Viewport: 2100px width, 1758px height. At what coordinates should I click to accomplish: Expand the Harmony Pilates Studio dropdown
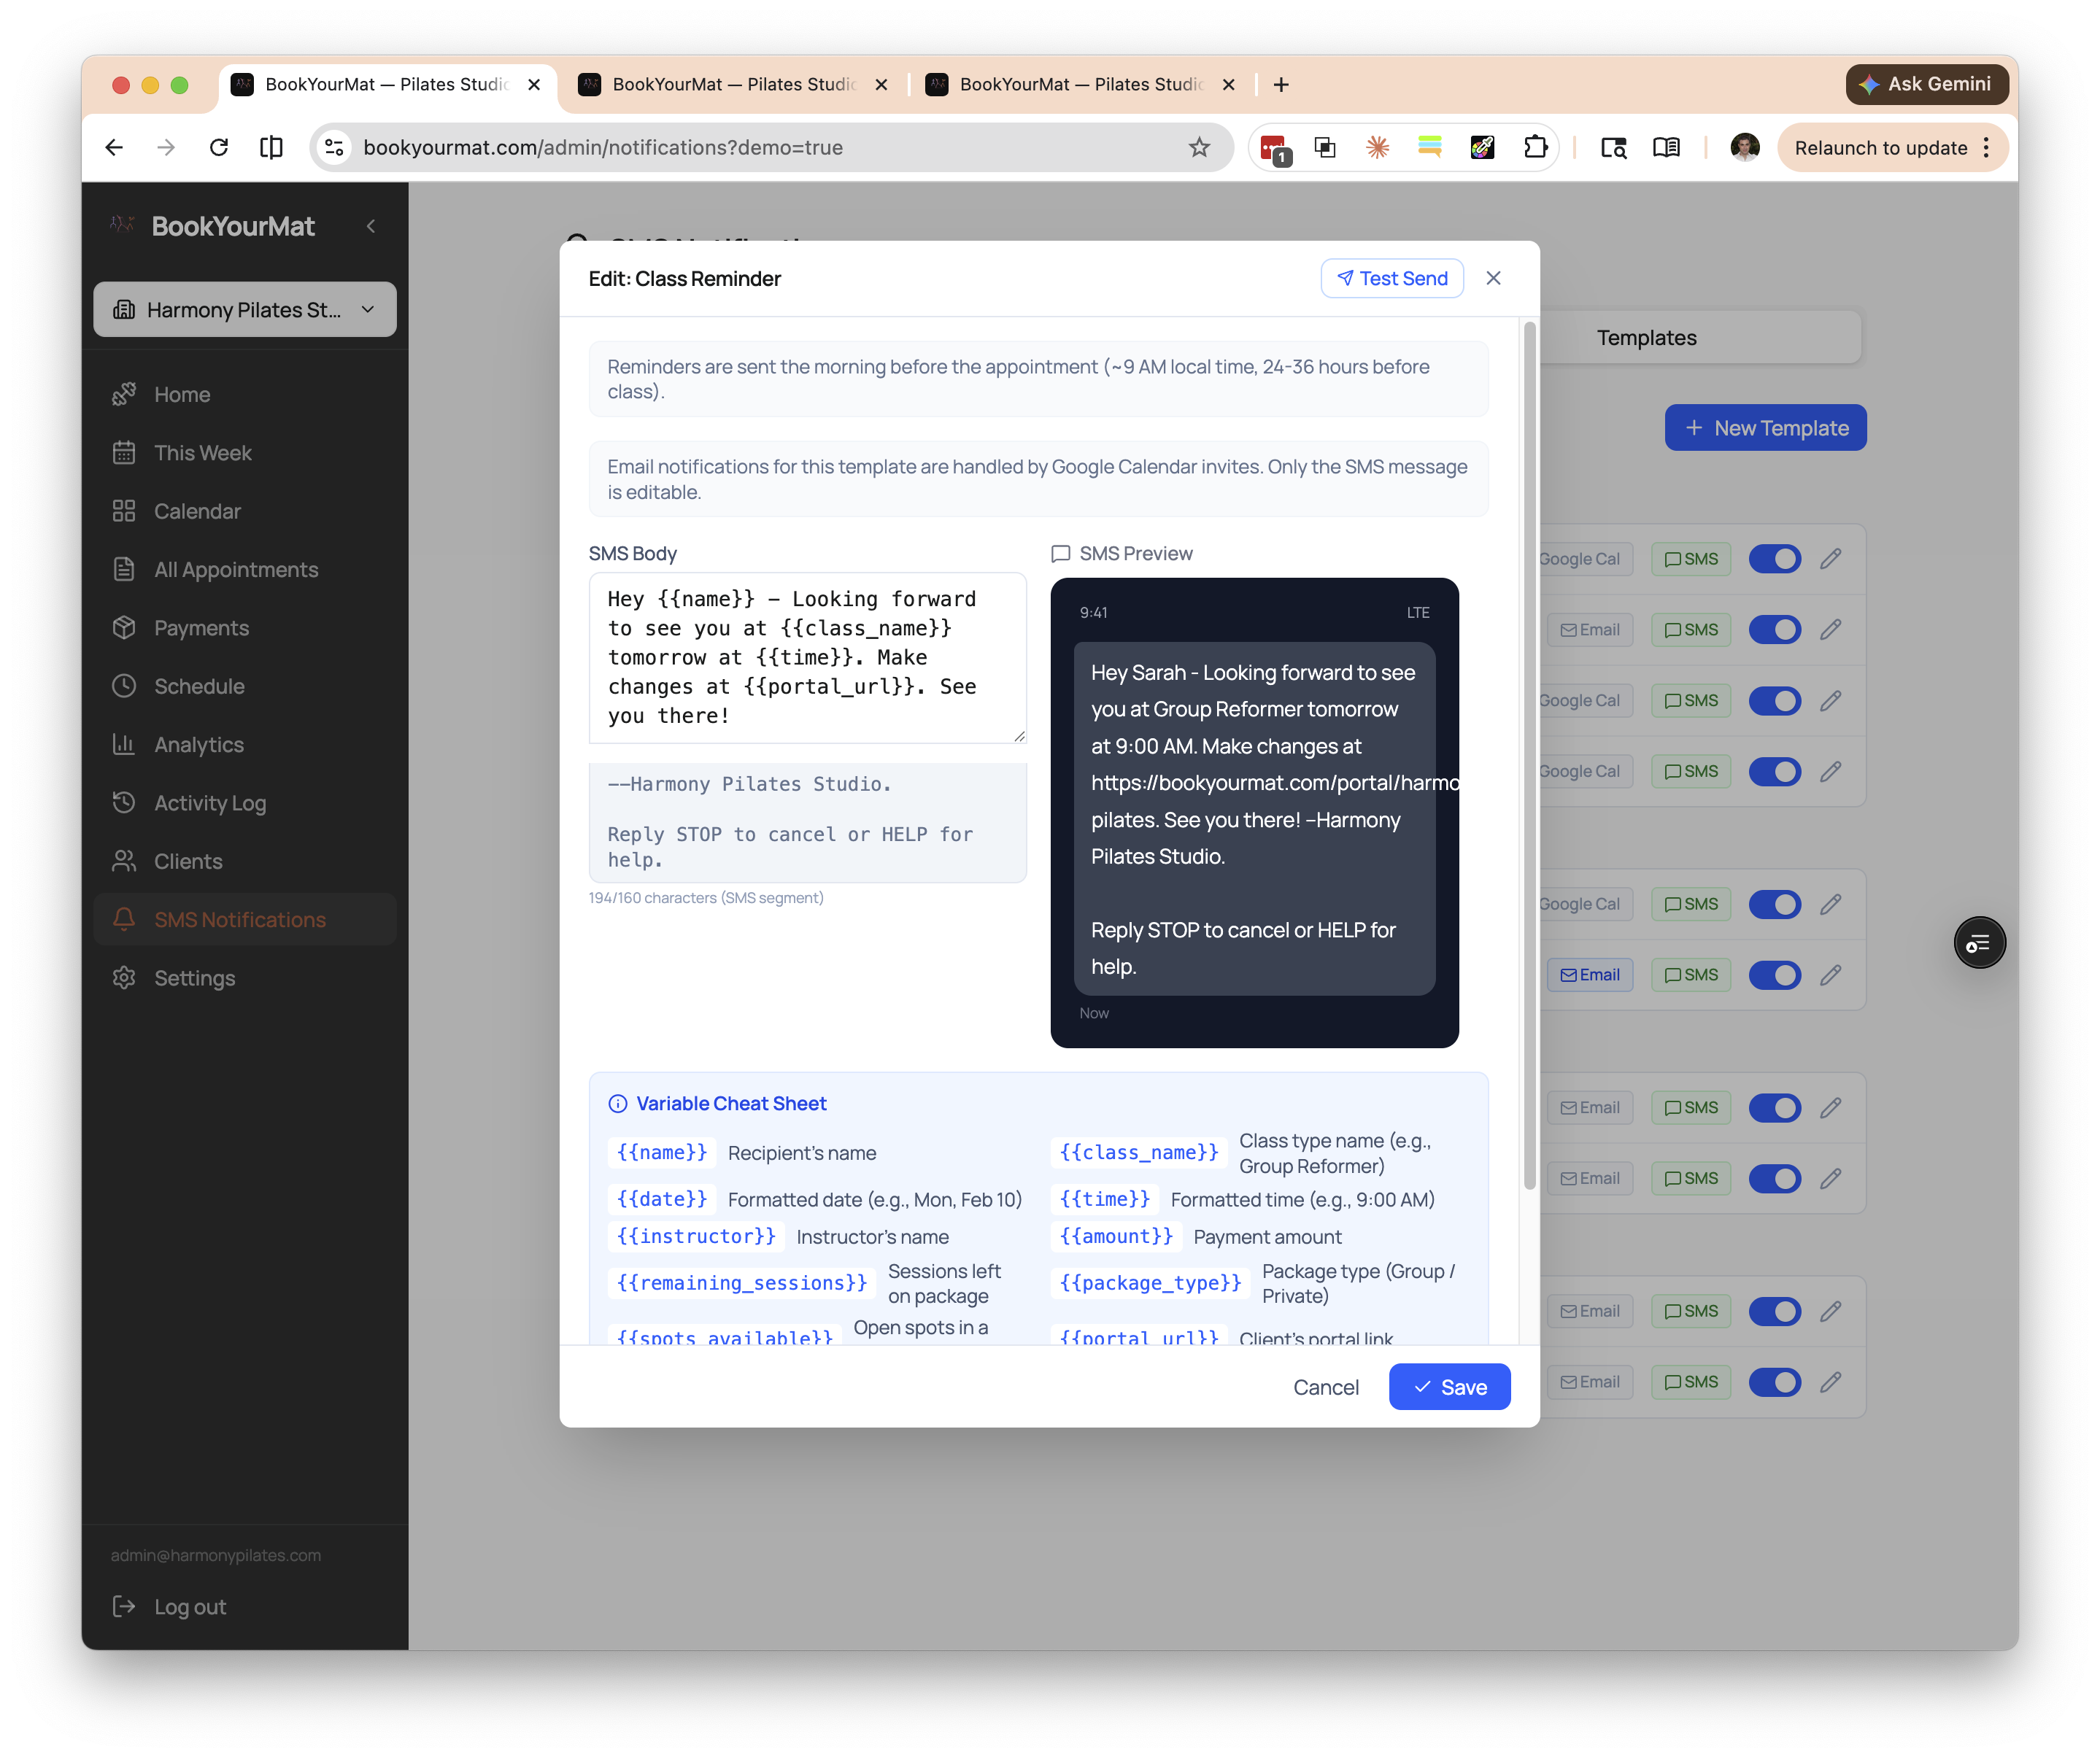click(x=245, y=310)
